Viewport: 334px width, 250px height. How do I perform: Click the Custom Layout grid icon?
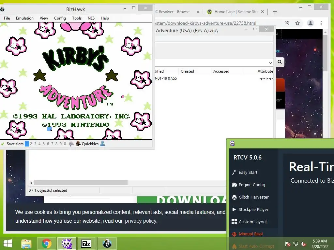[x=234, y=222]
